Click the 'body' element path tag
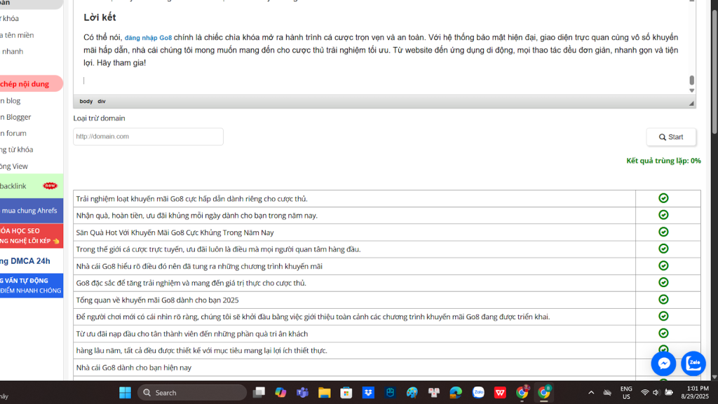 pos(86,102)
